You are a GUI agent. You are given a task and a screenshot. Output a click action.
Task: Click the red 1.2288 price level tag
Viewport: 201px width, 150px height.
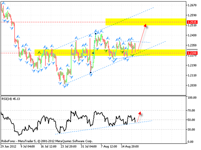(192, 53)
